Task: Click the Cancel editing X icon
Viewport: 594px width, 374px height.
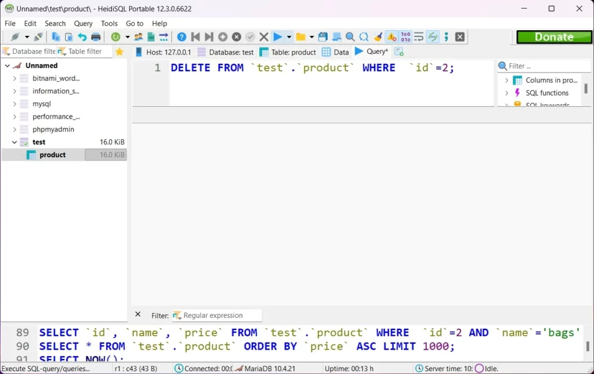Action: (264, 37)
